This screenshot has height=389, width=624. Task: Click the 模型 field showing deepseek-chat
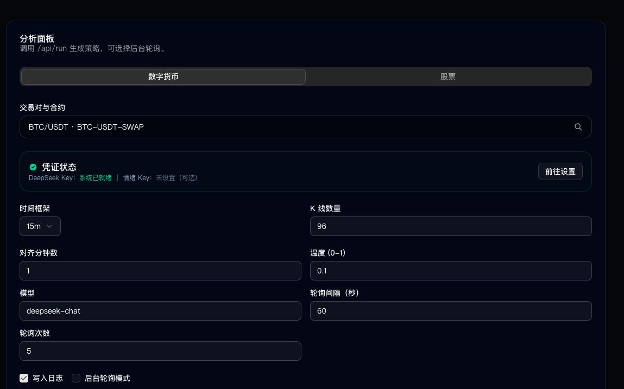pos(160,311)
